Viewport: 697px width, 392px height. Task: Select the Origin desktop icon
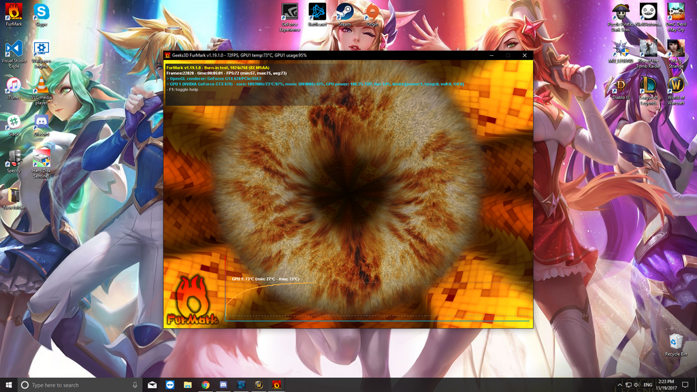pyautogui.click(x=372, y=15)
